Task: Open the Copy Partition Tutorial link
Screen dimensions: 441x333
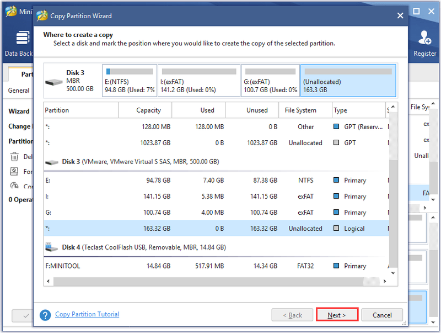Action: (x=87, y=314)
